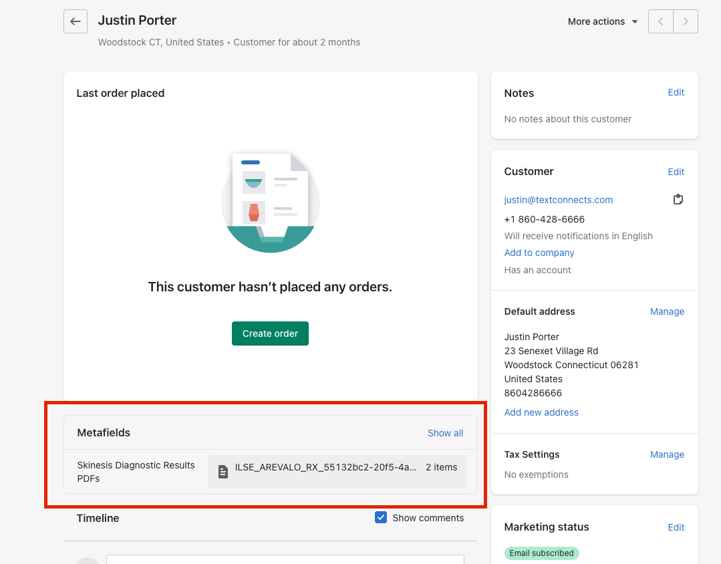Open ILSE_AREVALO_RX file metafield entry
The height and width of the screenshot is (564, 721).
click(325, 468)
